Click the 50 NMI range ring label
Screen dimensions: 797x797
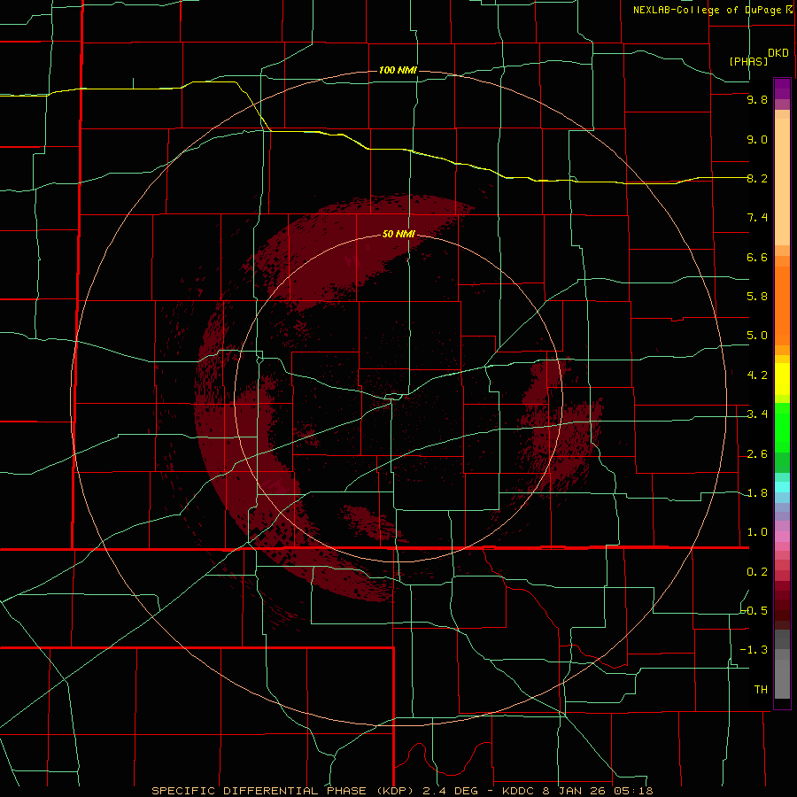tap(398, 234)
